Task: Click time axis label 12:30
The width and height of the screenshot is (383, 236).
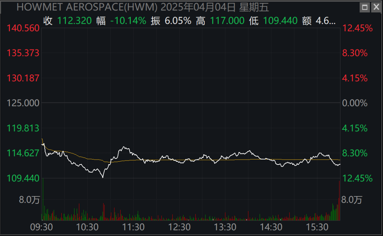Action: pos(179,227)
